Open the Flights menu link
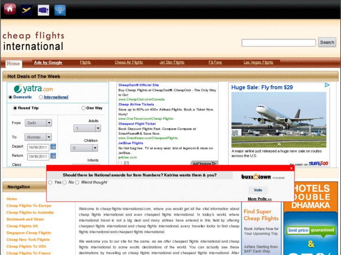 85,62
